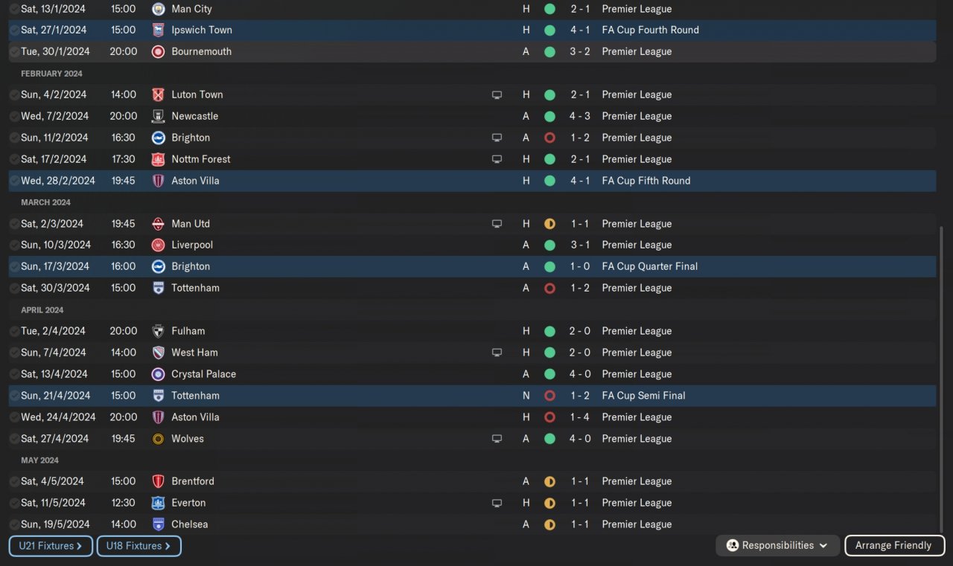Click the Wolves club badge icon
The width and height of the screenshot is (953, 566).
(x=158, y=439)
